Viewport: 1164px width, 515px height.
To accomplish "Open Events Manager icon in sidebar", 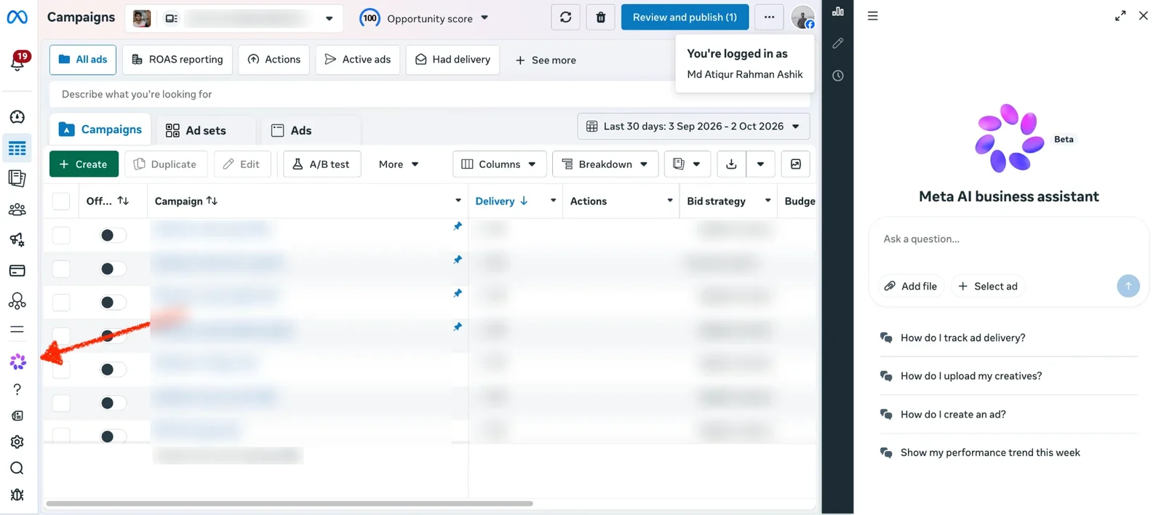I will (17, 300).
